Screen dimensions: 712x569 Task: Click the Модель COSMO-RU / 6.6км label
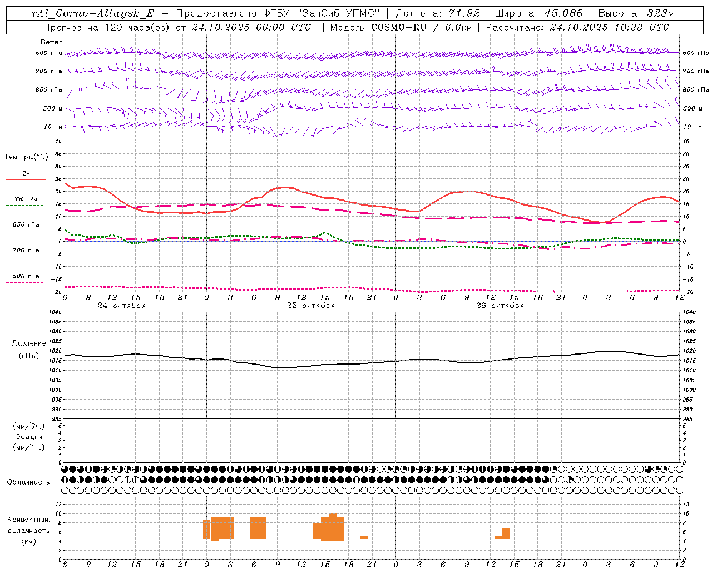401,27
